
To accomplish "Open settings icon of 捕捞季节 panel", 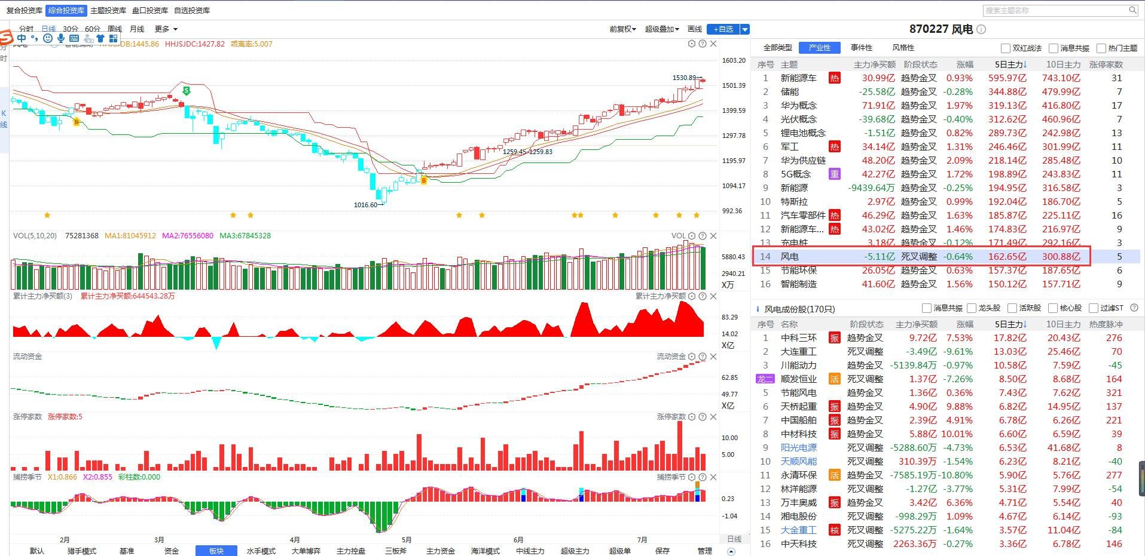I will [692, 477].
